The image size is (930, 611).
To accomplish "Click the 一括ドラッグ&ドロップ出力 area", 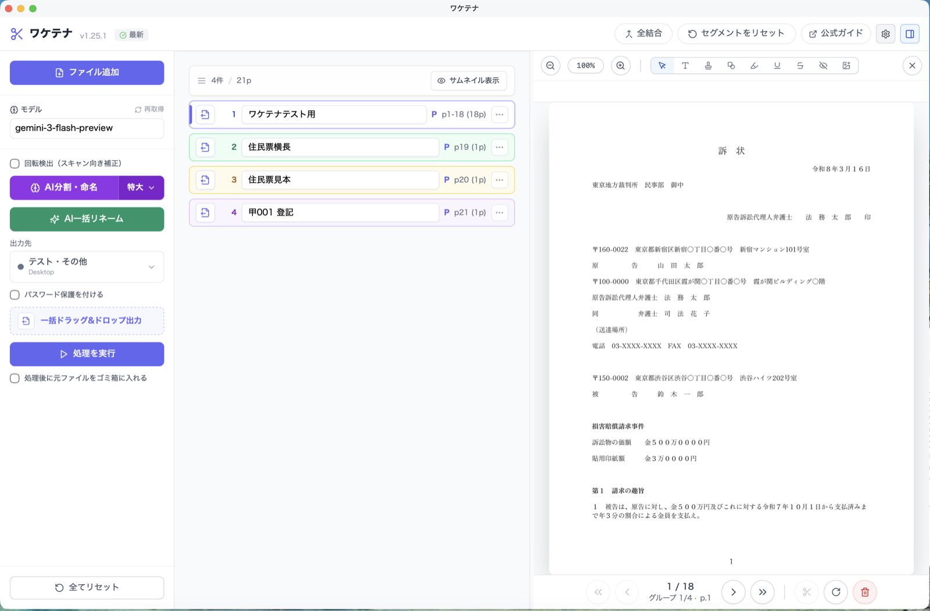I will click(87, 321).
